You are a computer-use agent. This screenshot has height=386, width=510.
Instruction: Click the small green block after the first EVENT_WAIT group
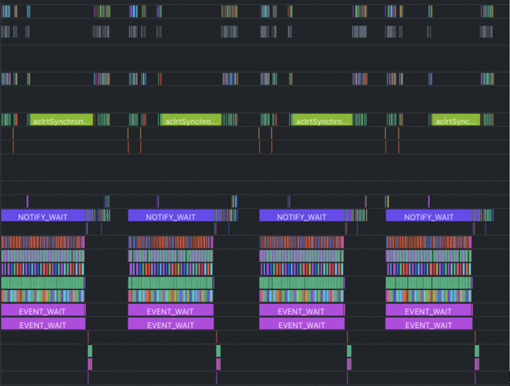click(x=90, y=351)
